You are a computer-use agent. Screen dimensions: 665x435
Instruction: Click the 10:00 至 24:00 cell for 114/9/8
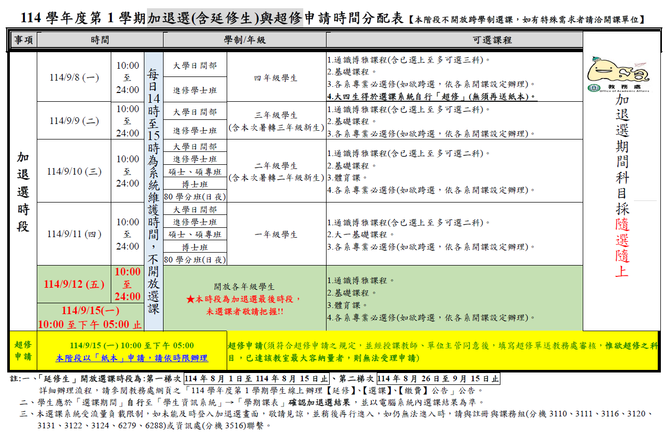pos(128,77)
